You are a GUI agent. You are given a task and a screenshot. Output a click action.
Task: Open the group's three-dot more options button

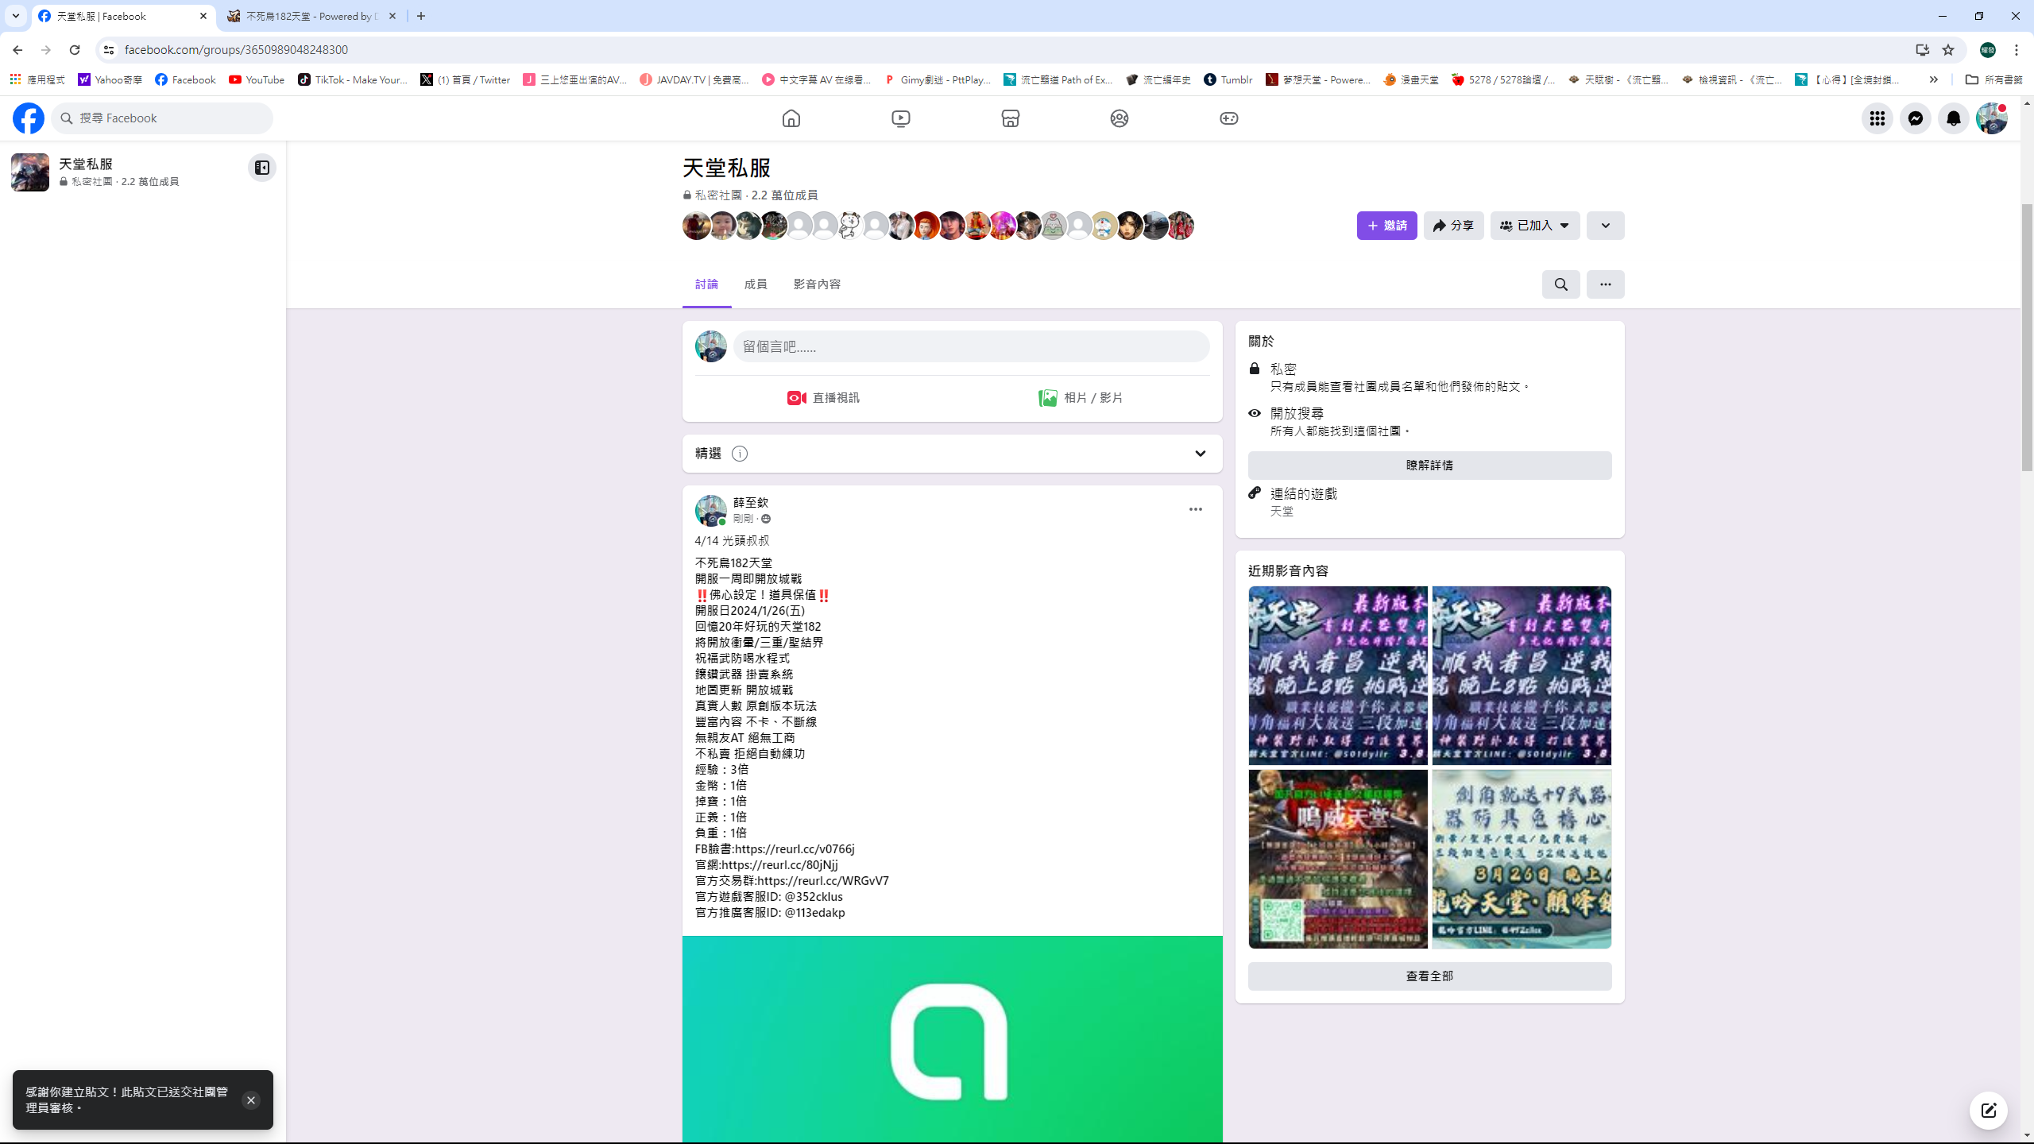click(1605, 284)
